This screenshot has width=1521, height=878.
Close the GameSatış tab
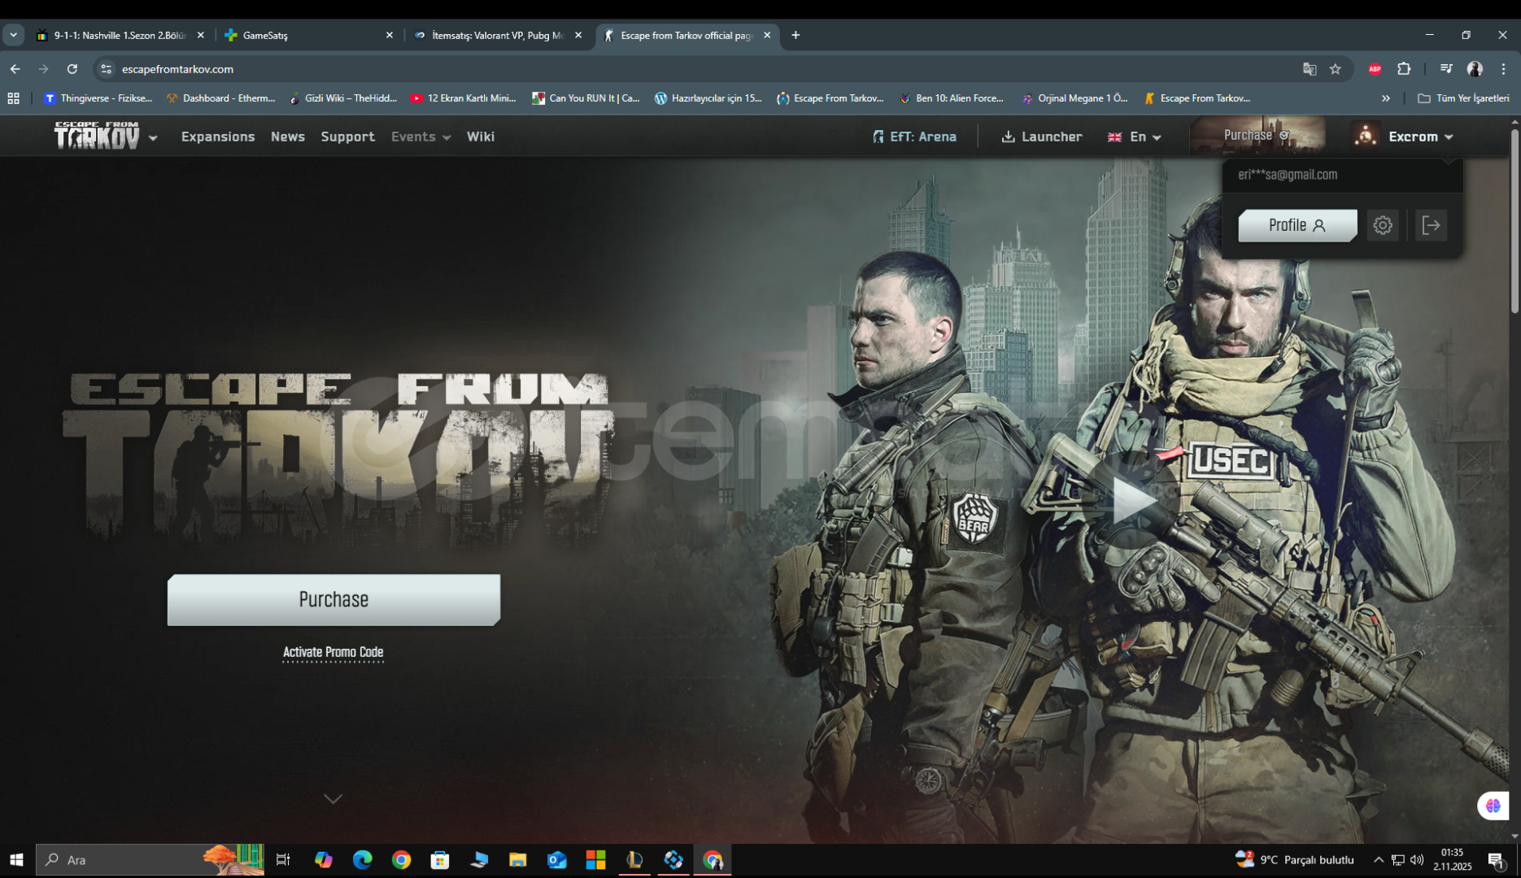[389, 35]
